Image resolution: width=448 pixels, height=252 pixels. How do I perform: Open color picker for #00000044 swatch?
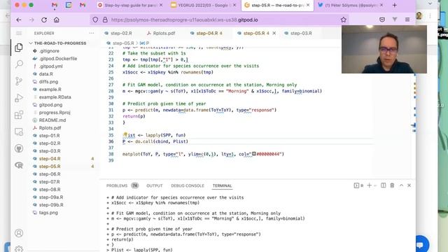pyautogui.click(x=253, y=154)
